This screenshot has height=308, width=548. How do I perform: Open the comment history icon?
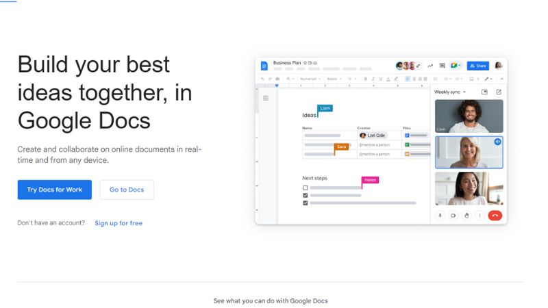442,66
